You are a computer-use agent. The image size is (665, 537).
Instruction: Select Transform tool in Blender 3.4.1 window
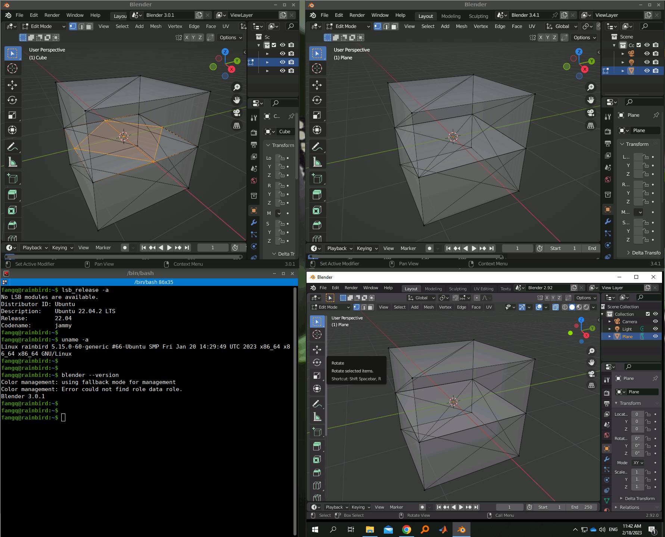pos(317,130)
